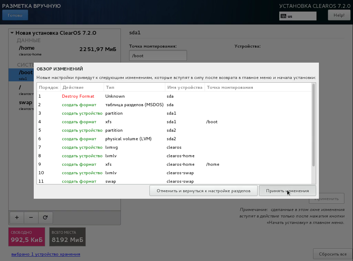Click the 'swap' type cell in row 11
Image resolution: width=353 pixels, height=261 pixels.
[111, 181]
